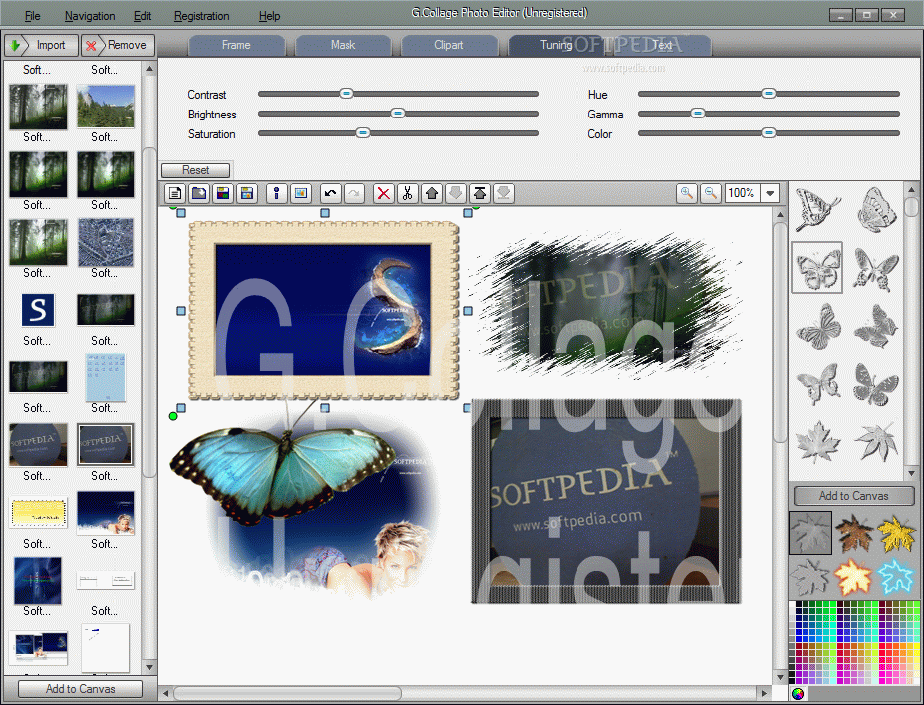Click the Contrast slider handle
The height and width of the screenshot is (705, 924).
click(x=346, y=94)
